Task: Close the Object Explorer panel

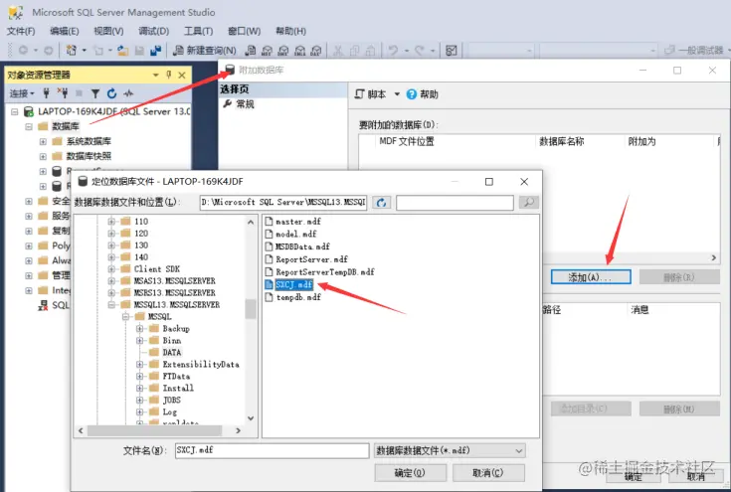Action: (x=182, y=75)
